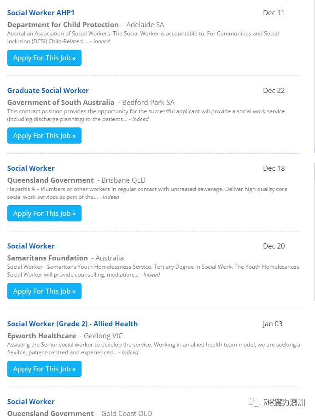Click the WeChat watermark logo icon

click(254, 403)
